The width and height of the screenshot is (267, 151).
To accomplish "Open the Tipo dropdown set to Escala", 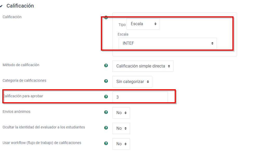I will (x=143, y=24).
